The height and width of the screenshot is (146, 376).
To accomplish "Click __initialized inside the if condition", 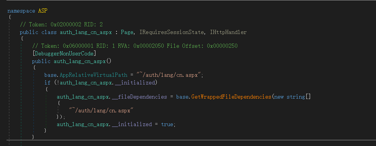I will [135, 83].
